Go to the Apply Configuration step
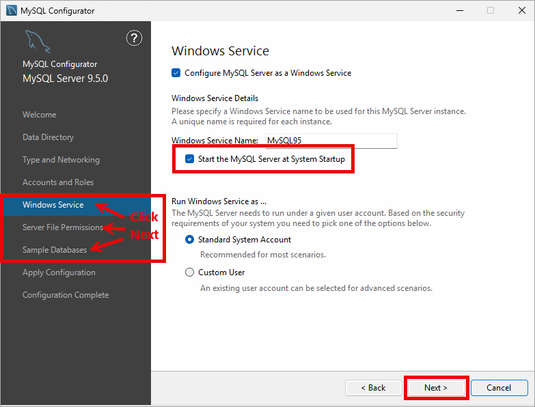This screenshot has width=535, height=407. click(x=59, y=272)
